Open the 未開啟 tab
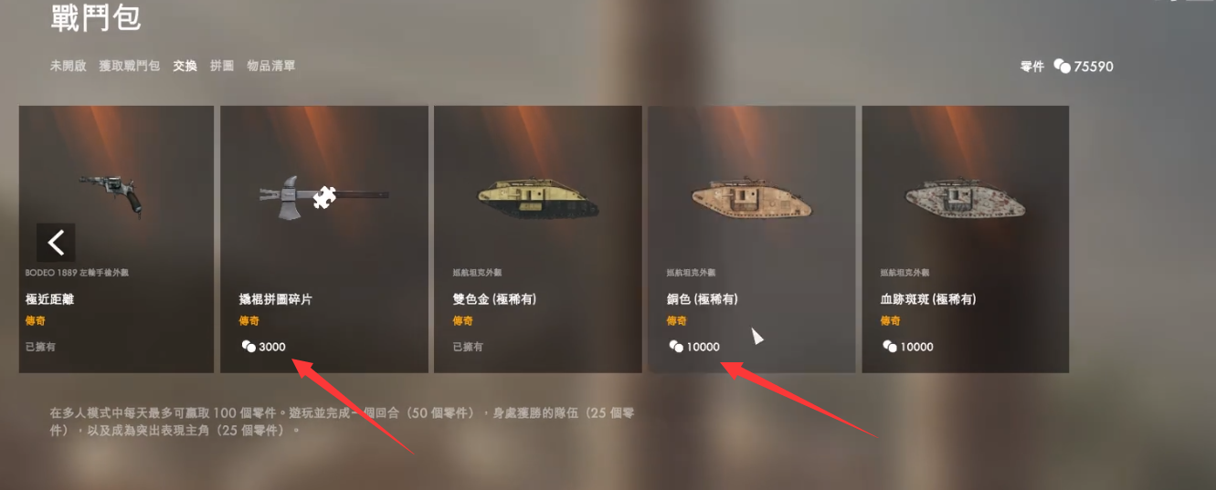The image size is (1216, 490). coord(68,66)
